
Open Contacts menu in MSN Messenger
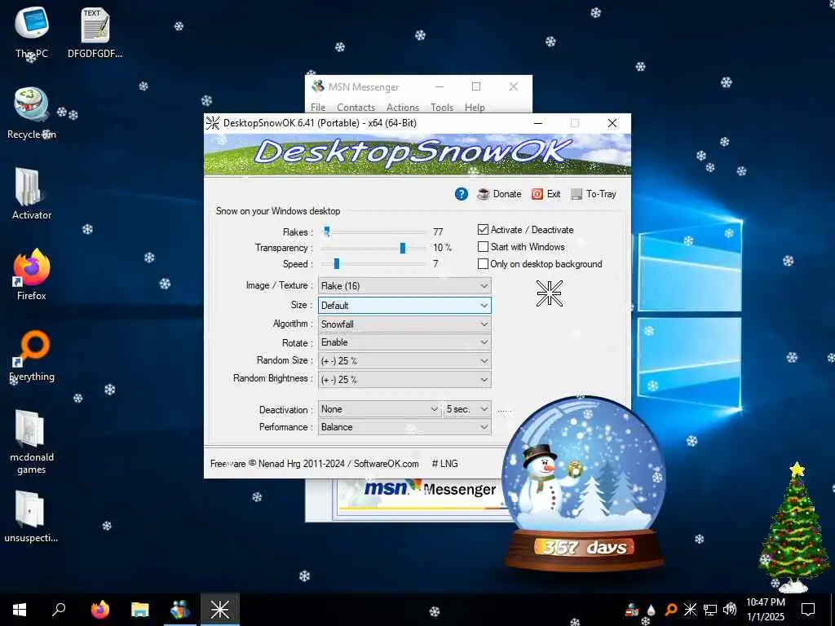pos(356,108)
